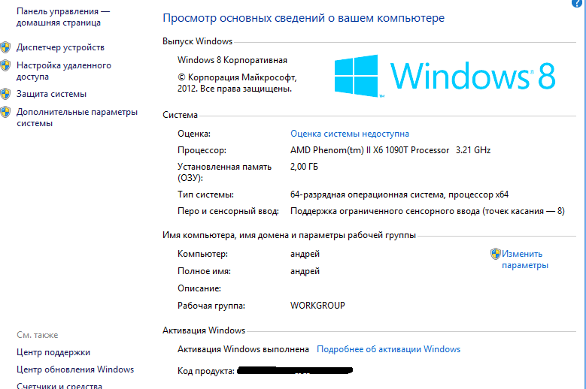Open Панель управления — домашняя страница
586x389 pixels.
coord(62,17)
